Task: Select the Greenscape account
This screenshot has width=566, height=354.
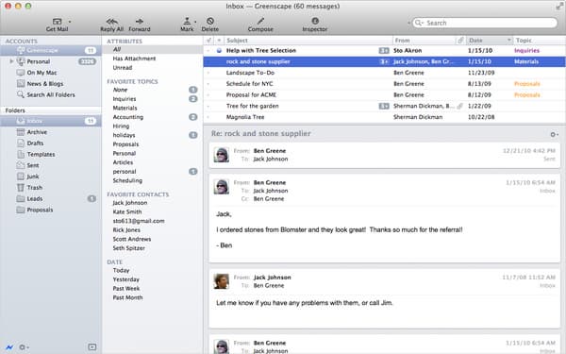Action: tap(51, 50)
